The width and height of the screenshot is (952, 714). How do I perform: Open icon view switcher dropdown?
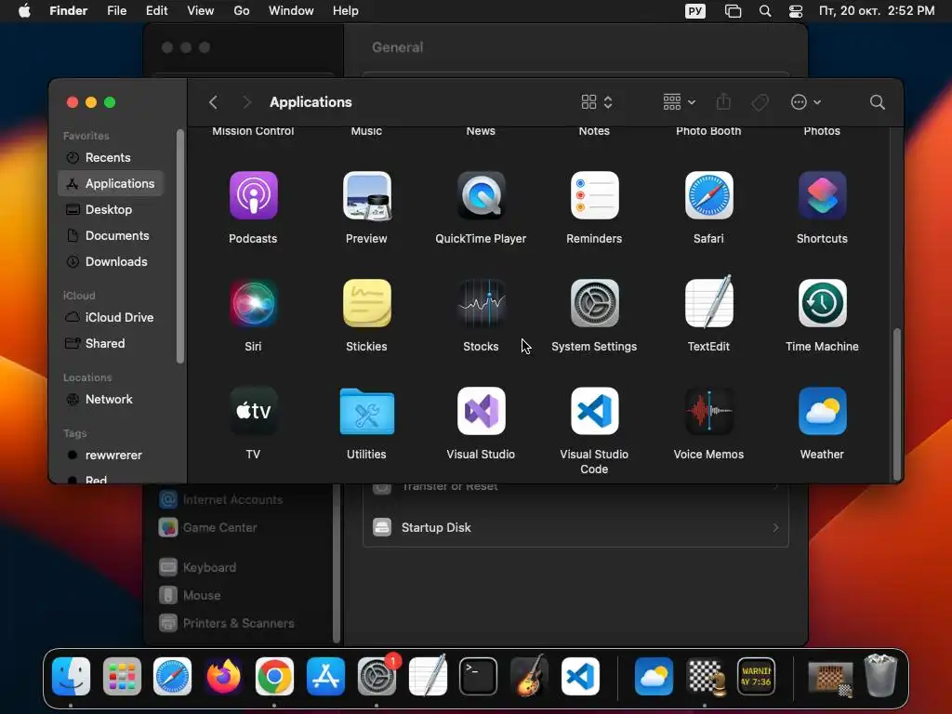click(597, 102)
